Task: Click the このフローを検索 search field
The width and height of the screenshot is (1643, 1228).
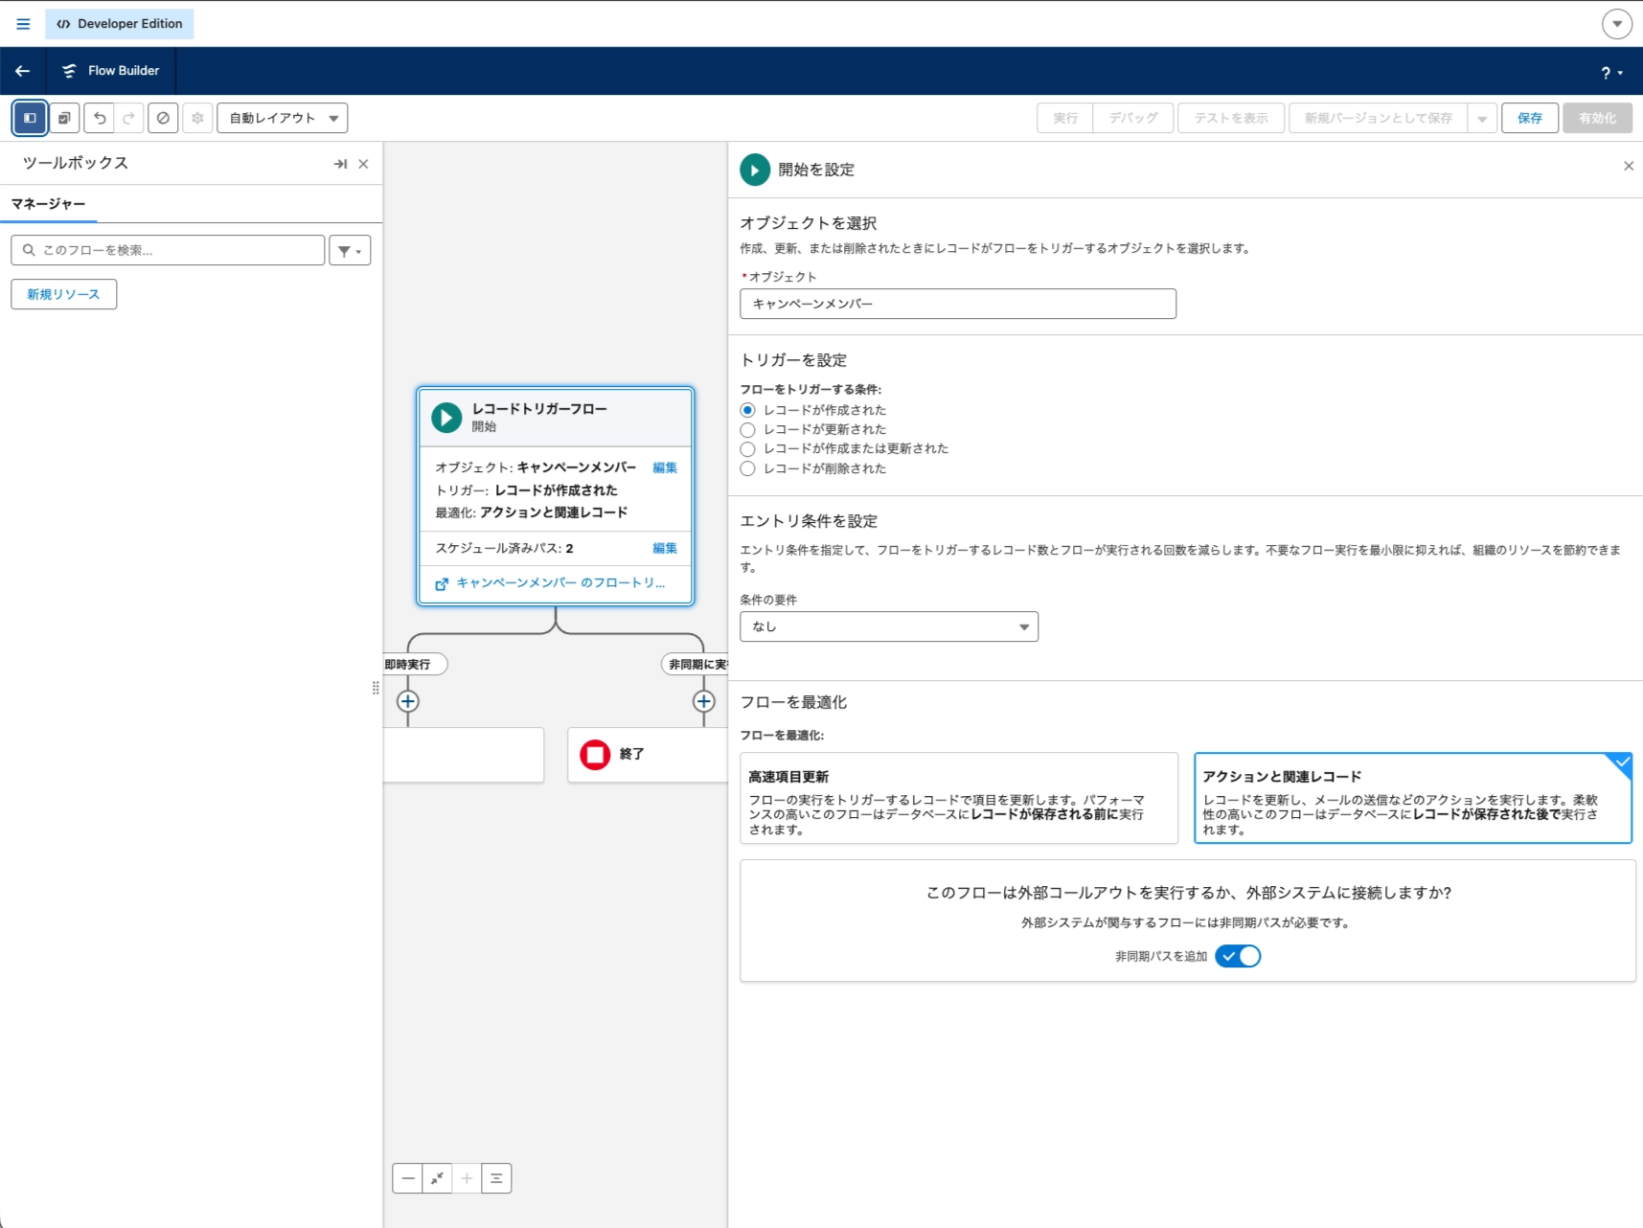Action: click(x=168, y=250)
